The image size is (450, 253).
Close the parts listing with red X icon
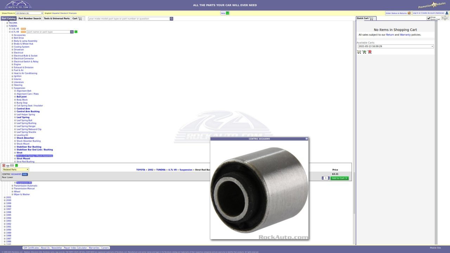point(4,166)
